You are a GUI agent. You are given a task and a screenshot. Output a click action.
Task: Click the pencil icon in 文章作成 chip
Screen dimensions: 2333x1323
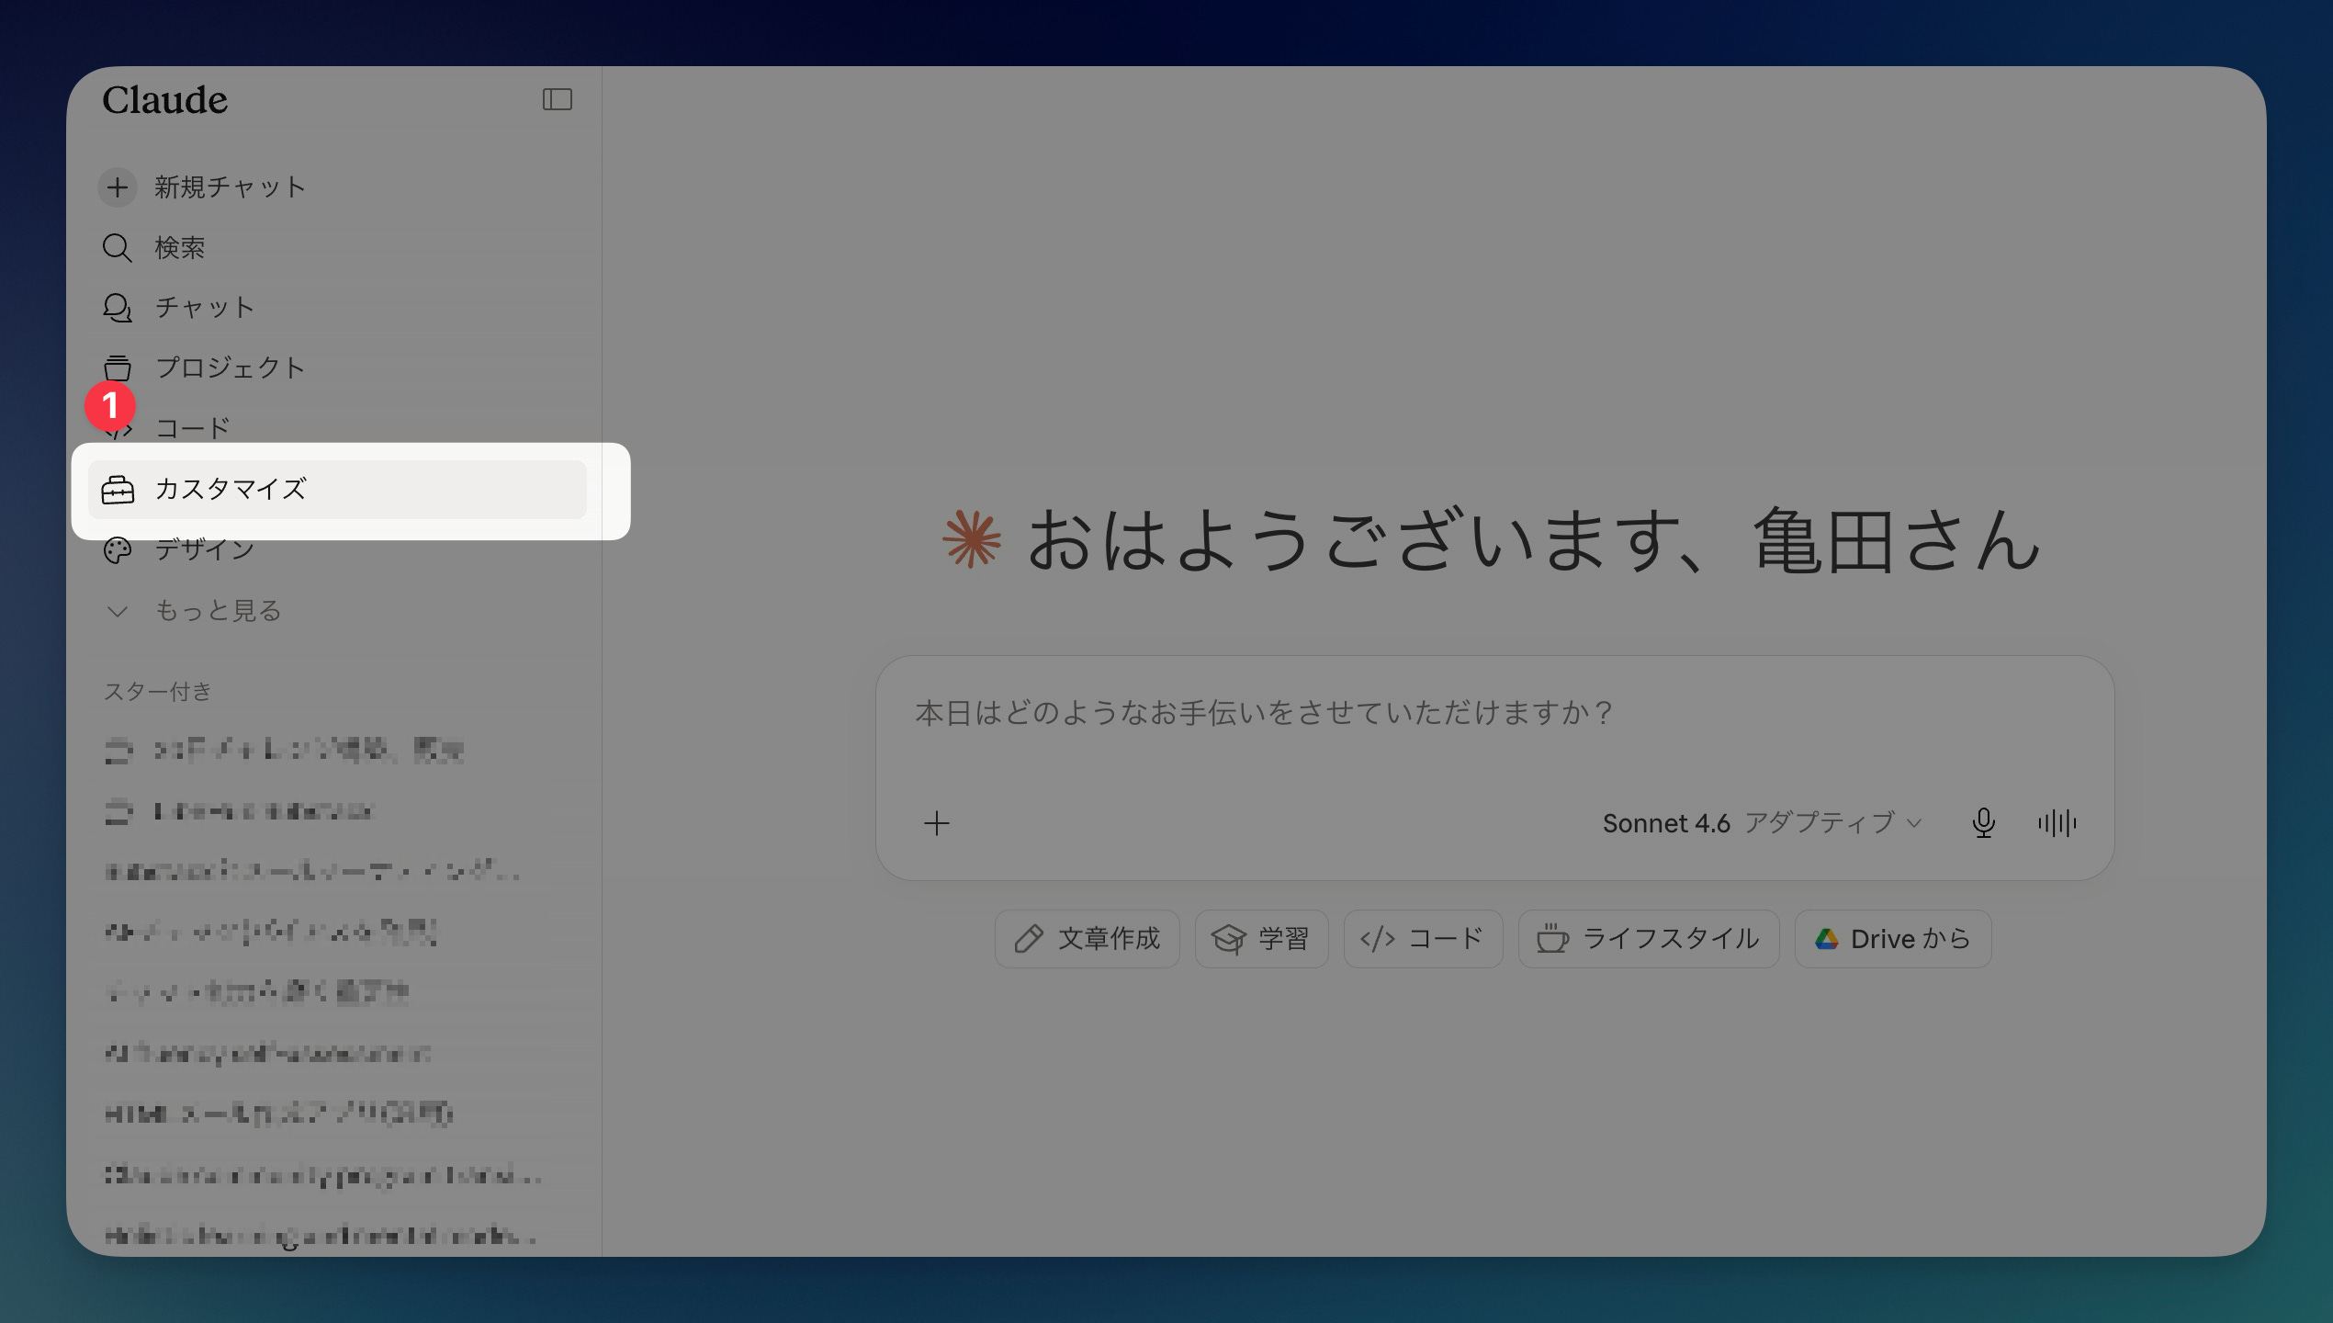1029,939
